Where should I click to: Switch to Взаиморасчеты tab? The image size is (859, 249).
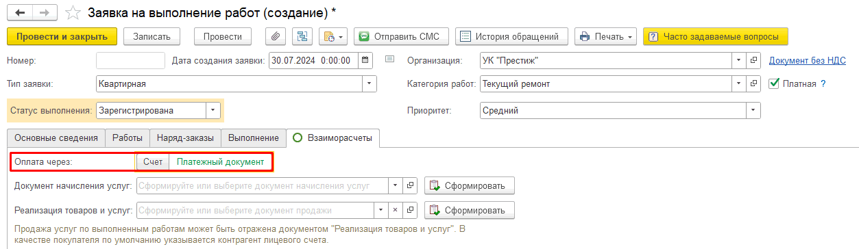333,137
